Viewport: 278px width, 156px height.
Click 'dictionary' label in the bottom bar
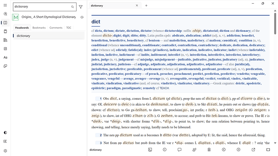pos(95,150)
